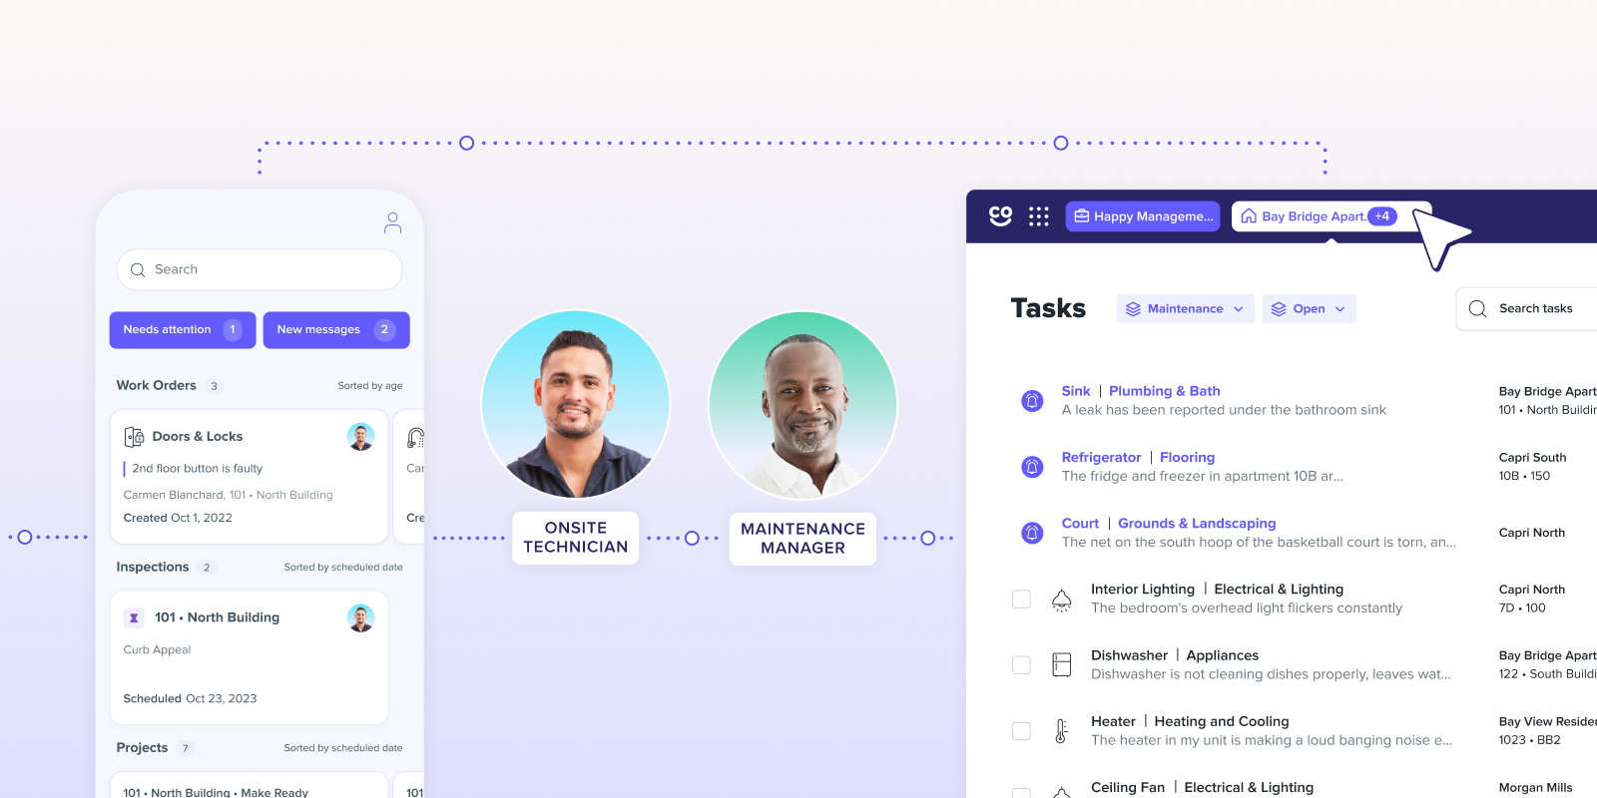
Task: Click the magnifier icon in mobile Search field
Action: coord(138,270)
